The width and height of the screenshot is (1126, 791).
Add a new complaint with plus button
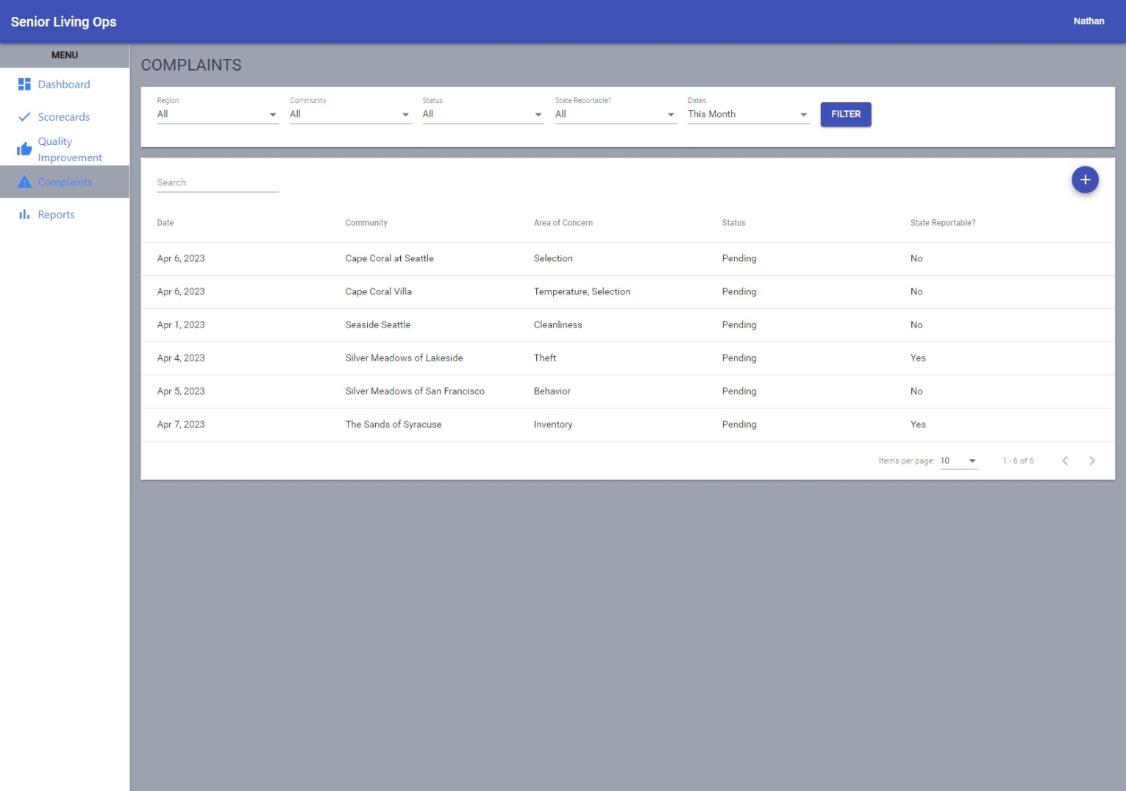click(1084, 180)
